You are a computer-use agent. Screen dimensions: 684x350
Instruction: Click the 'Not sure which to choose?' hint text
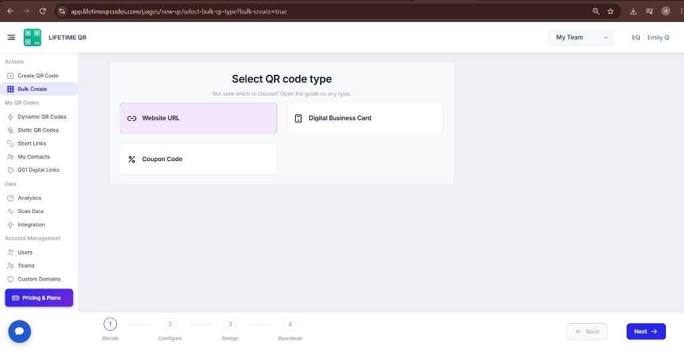click(x=282, y=94)
